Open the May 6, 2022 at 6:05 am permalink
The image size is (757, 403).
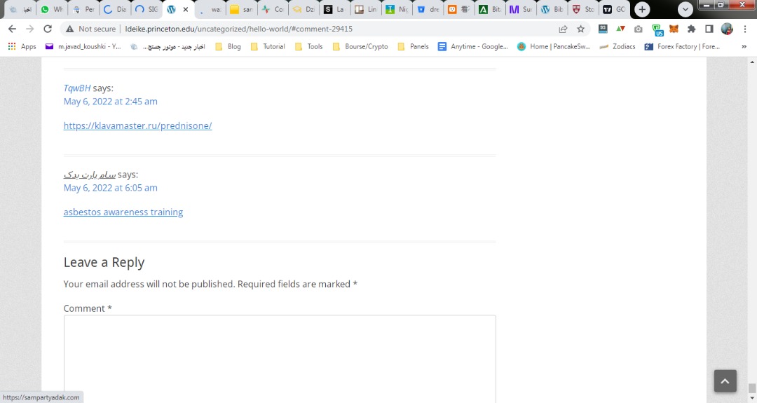coord(111,188)
